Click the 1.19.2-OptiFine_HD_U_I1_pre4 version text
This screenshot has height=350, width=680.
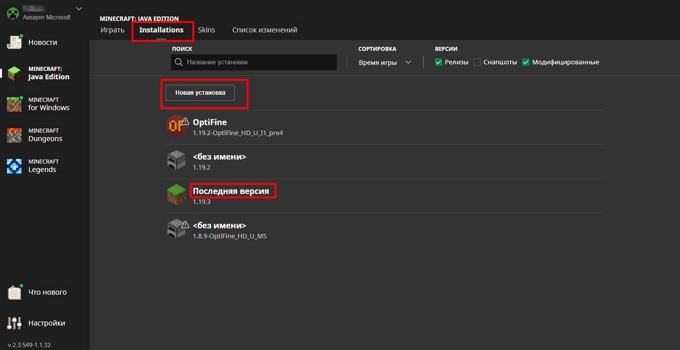coord(238,133)
